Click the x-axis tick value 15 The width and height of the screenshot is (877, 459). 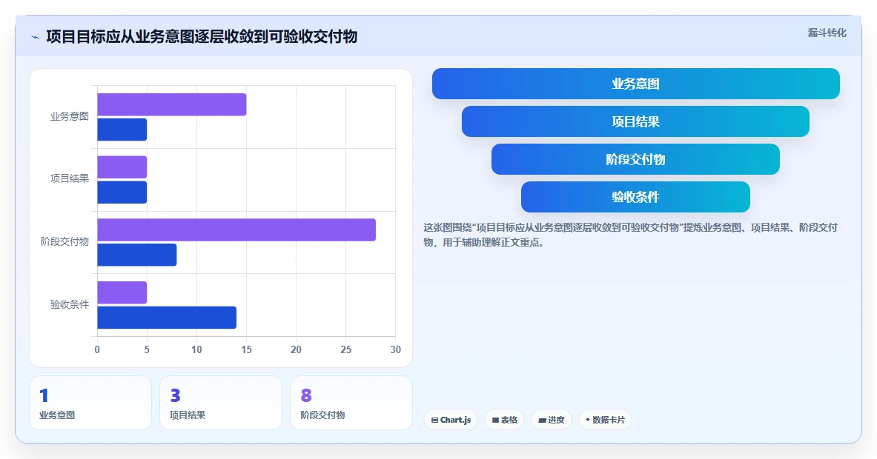click(x=246, y=349)
